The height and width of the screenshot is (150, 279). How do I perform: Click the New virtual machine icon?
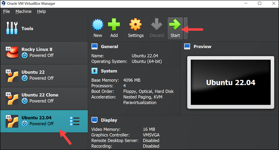pos(98,24)
